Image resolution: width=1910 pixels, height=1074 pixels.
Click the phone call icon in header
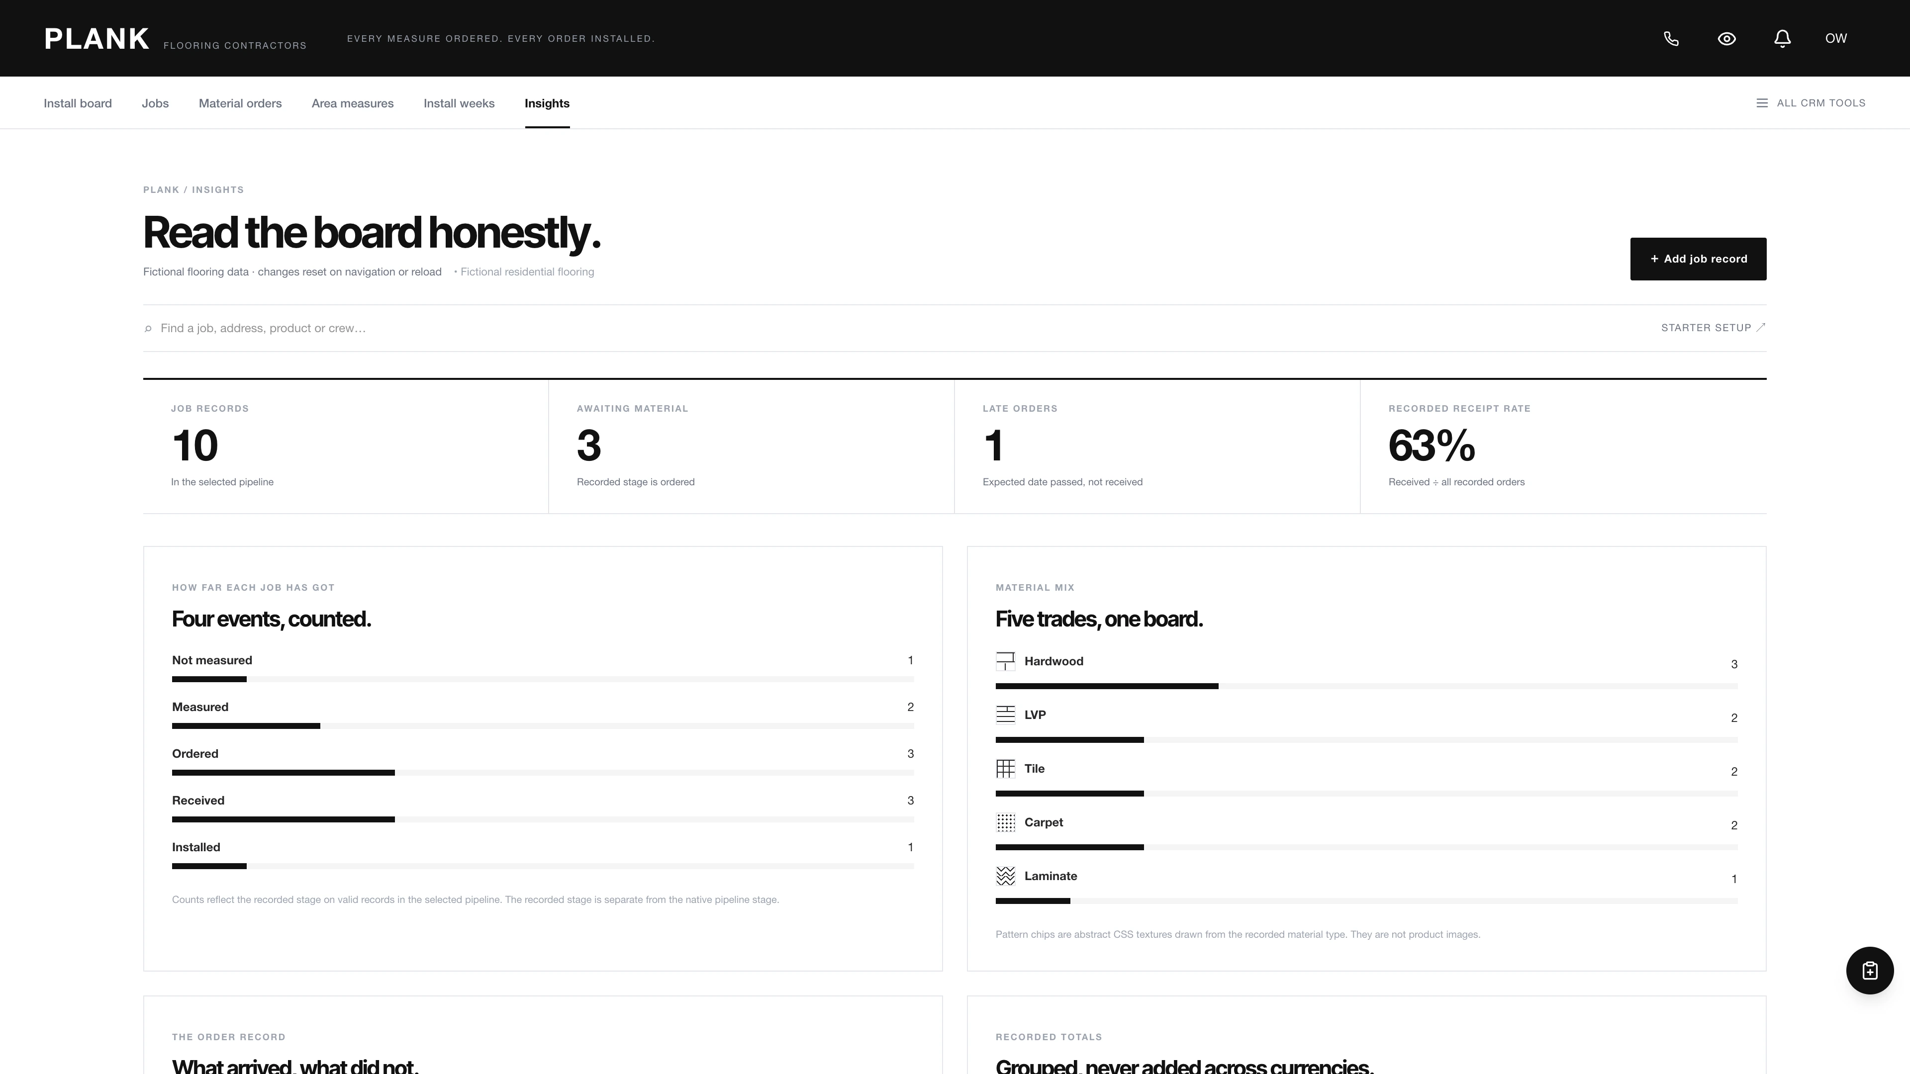[x=1671, y=39]
